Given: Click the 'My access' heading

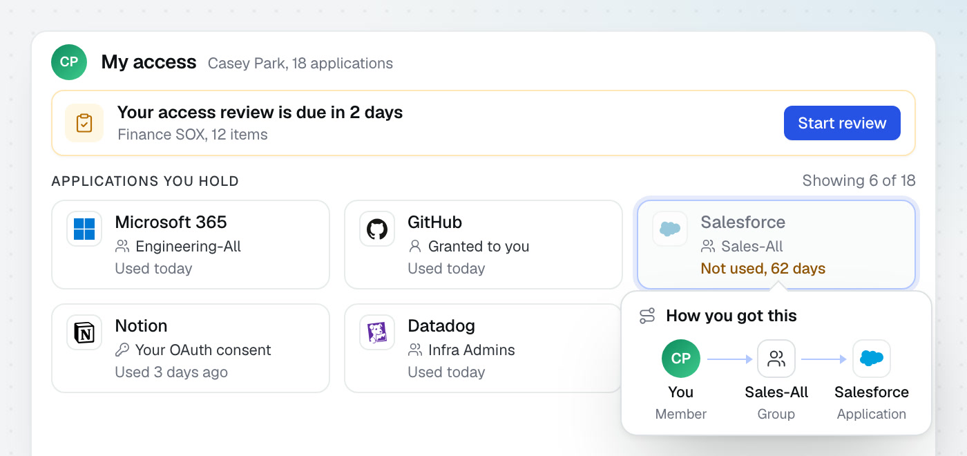Looking at the screenshot, I should (x=149, y=62).
